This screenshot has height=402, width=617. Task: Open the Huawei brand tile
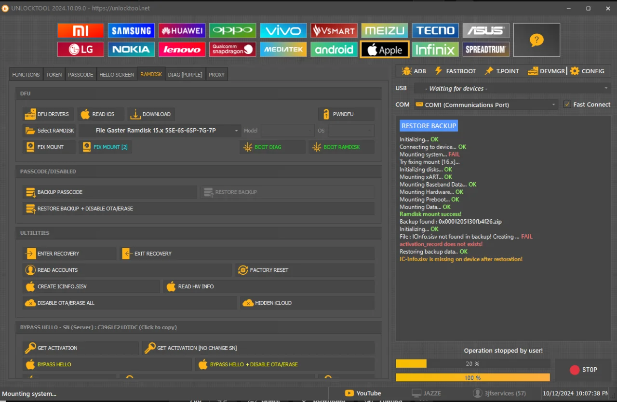click(x=182, y=30)
